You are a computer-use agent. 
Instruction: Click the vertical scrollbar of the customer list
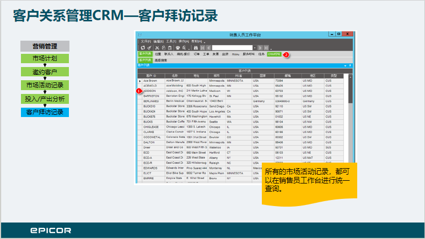(350, 91)
